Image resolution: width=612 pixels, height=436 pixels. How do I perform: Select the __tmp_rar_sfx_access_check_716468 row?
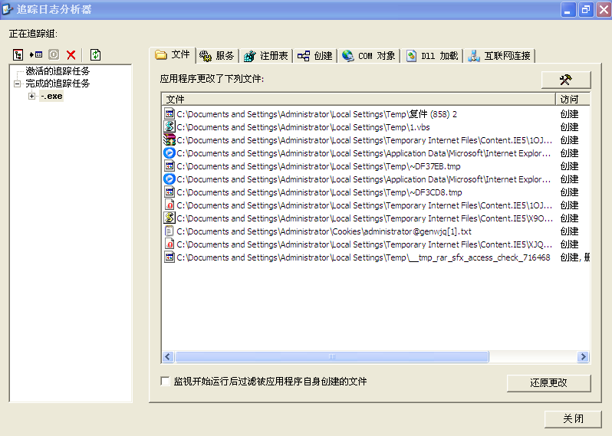click(376, 257)
